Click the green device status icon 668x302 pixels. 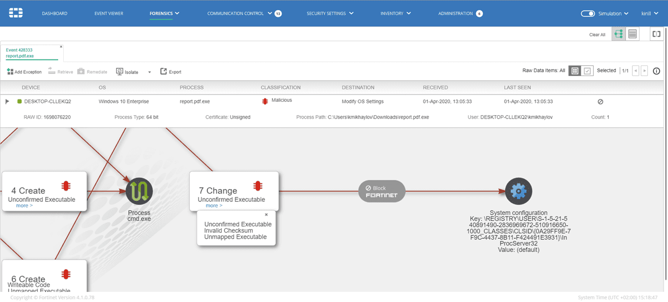[x=19, y=101]
